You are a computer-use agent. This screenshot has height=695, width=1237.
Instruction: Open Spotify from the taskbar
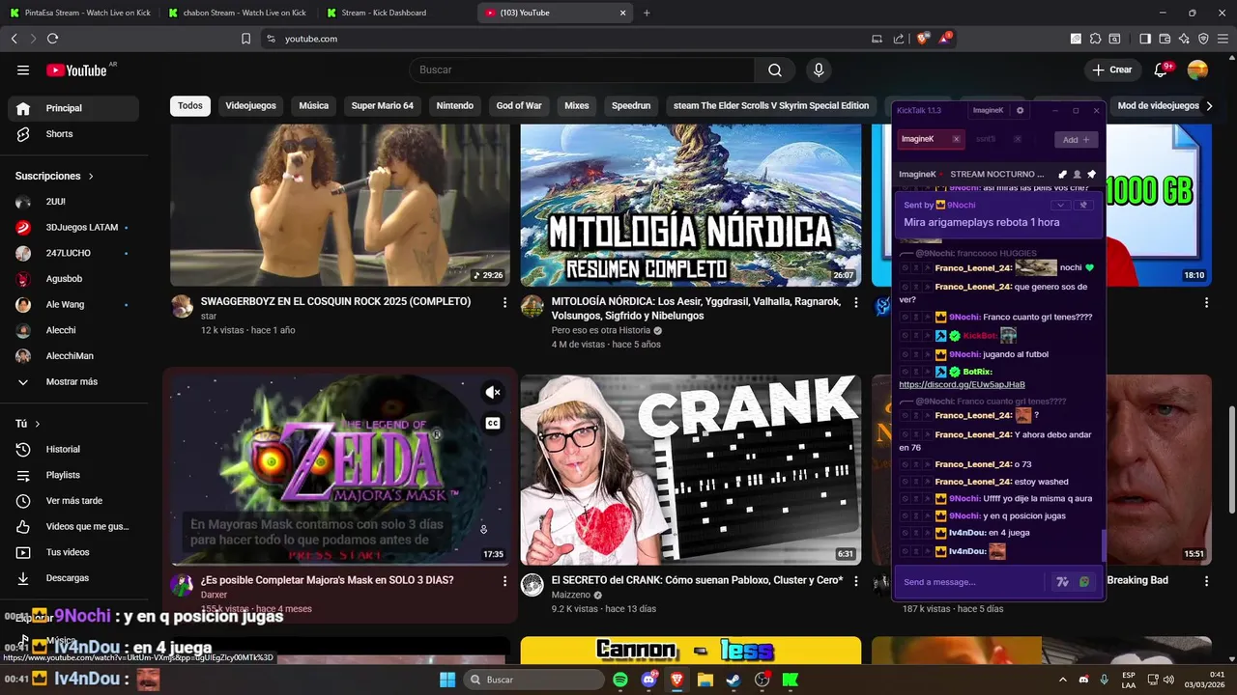[x=620, y=680]
